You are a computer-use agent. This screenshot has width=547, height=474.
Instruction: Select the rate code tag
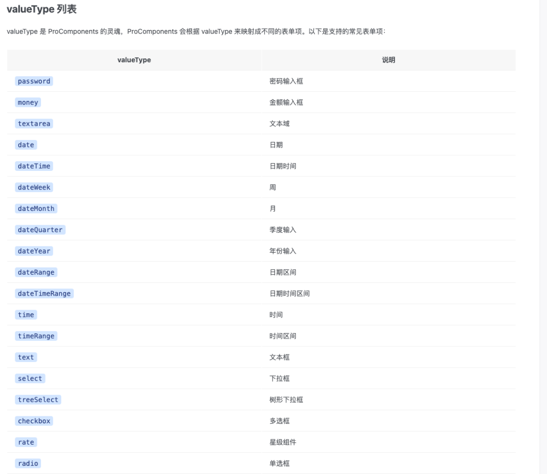(x=26, y=442)
